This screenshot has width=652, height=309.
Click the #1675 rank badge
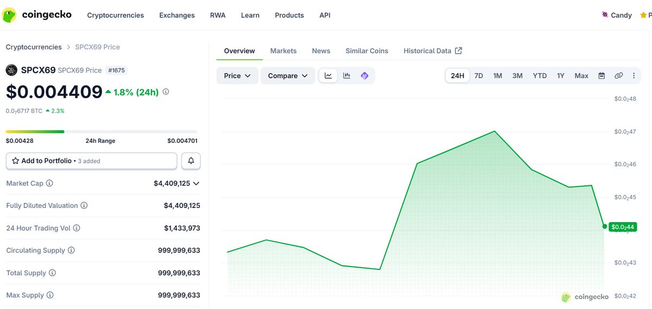117,70
